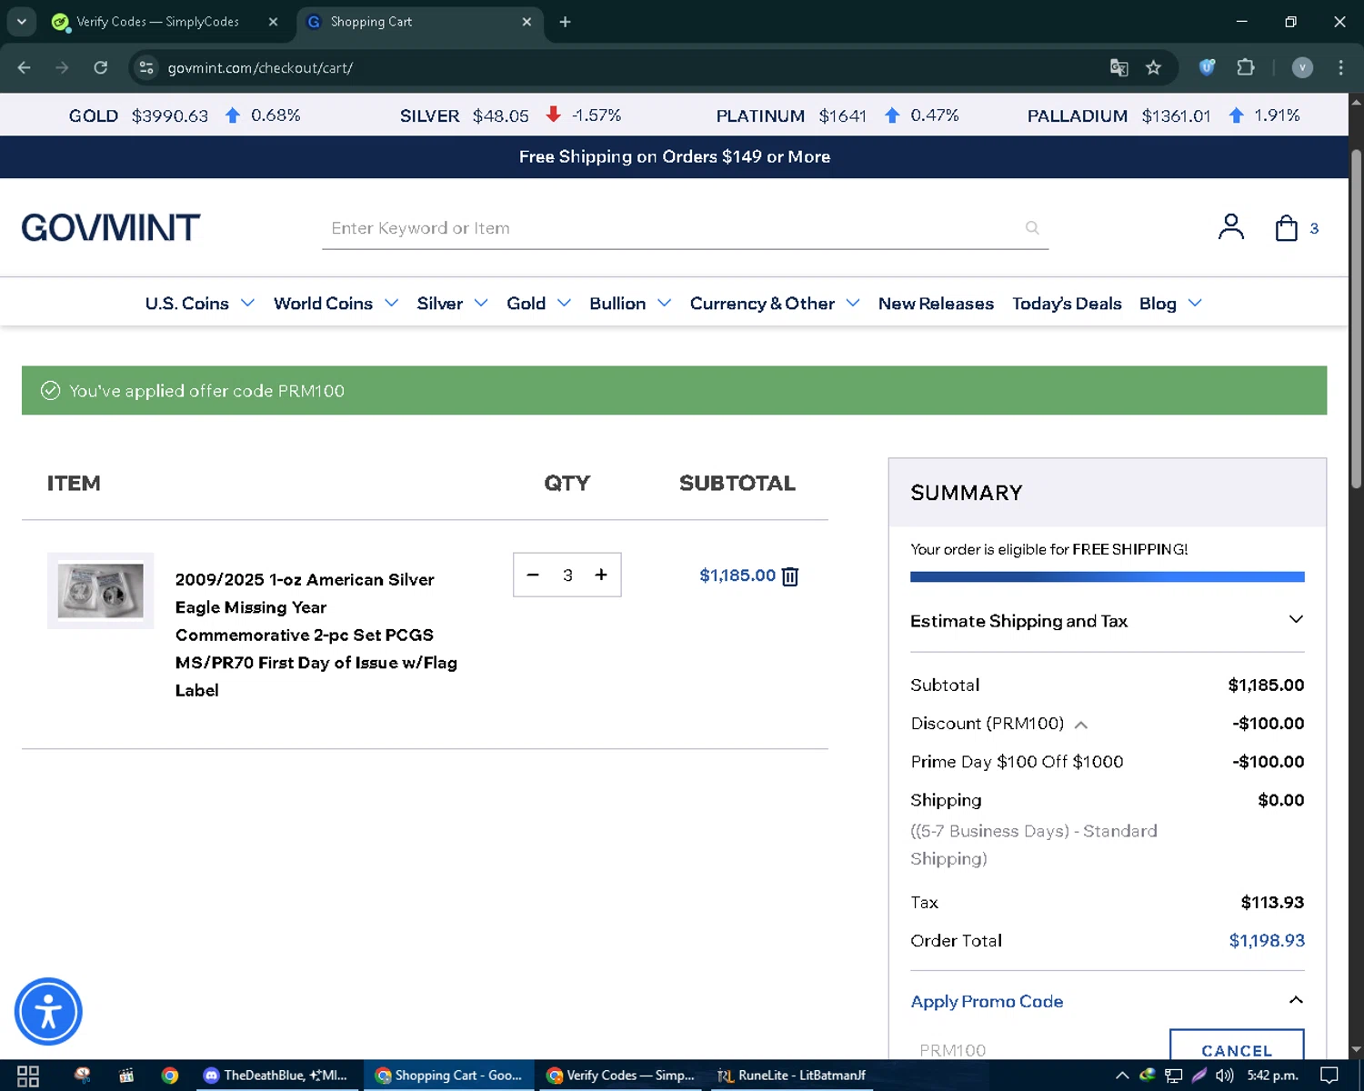Click the SILVER spot price $48.05
Viewport: 1364px width, 1091px height.
[x=500, y=115]
